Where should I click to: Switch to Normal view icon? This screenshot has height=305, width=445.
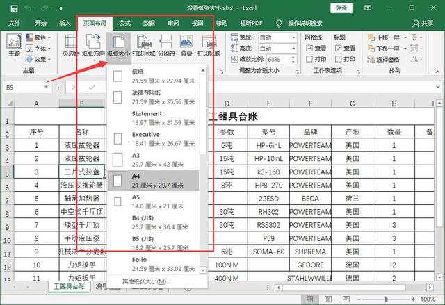tap(309, 299)
